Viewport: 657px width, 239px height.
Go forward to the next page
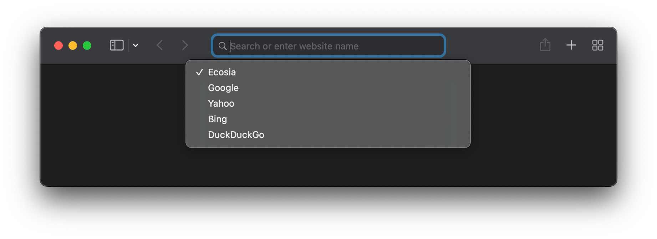pyautogui.click(x=185, y=46)
